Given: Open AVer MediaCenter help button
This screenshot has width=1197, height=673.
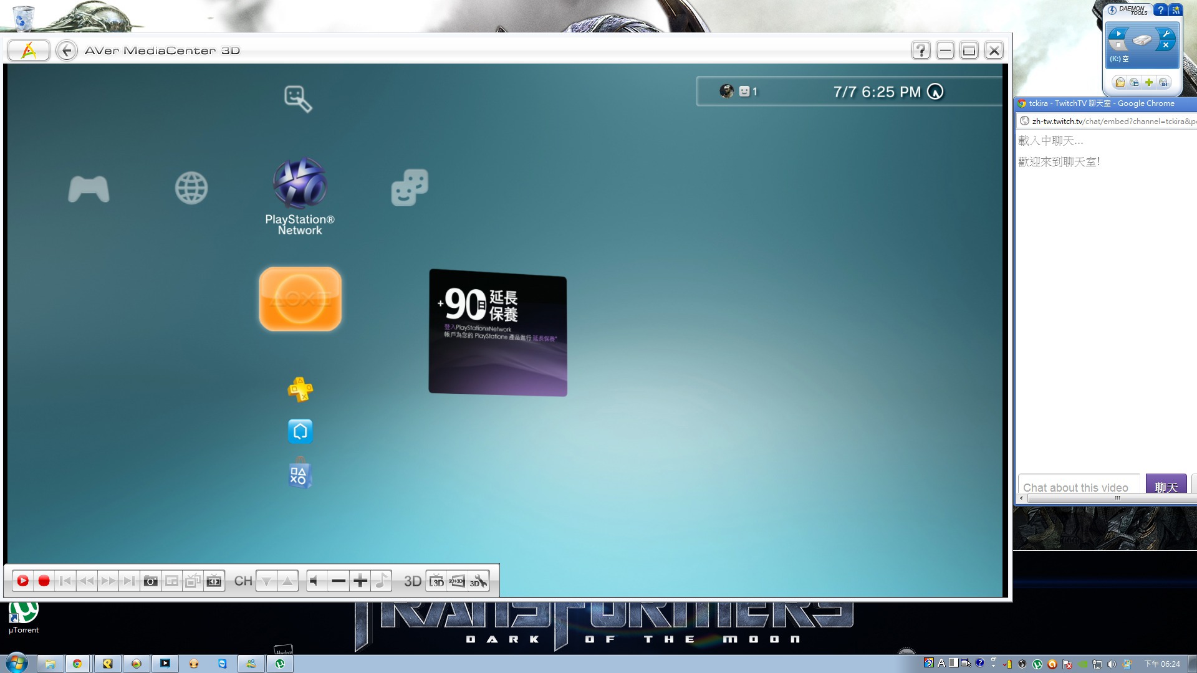Looking at the screenshot, I should pos(921,50).
